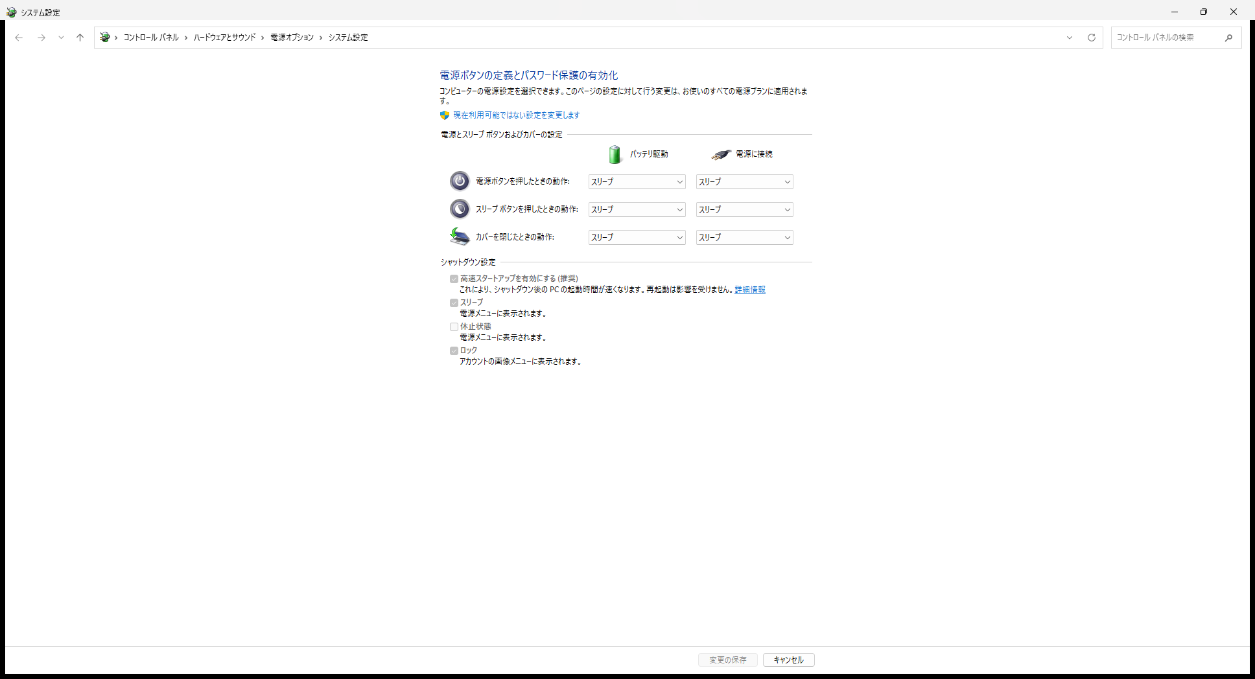Viewport: 1255px width, 679px height.
Task: Click the forward navigation arrow
Action: tap(41, 38)
